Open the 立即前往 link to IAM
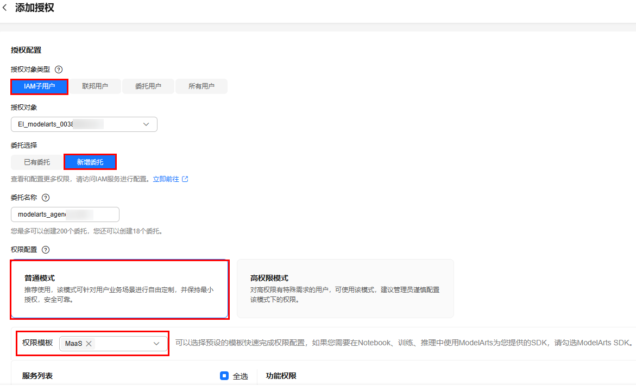 (x=166, y=179)
